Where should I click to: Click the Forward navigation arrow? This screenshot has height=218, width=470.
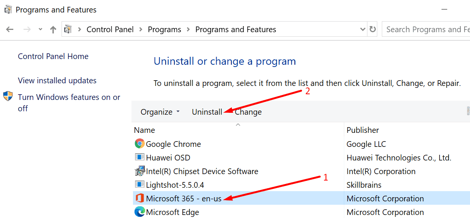coord(27,30)
